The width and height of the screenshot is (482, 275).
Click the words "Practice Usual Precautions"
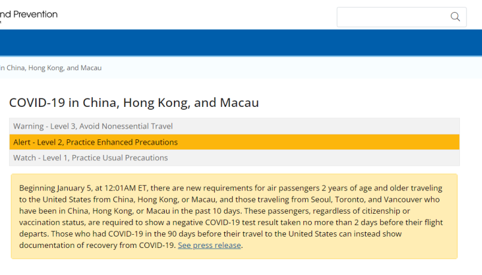click(120, 158)
